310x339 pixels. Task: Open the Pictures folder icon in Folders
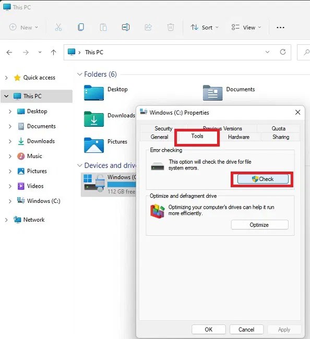(x=94, y=145)
